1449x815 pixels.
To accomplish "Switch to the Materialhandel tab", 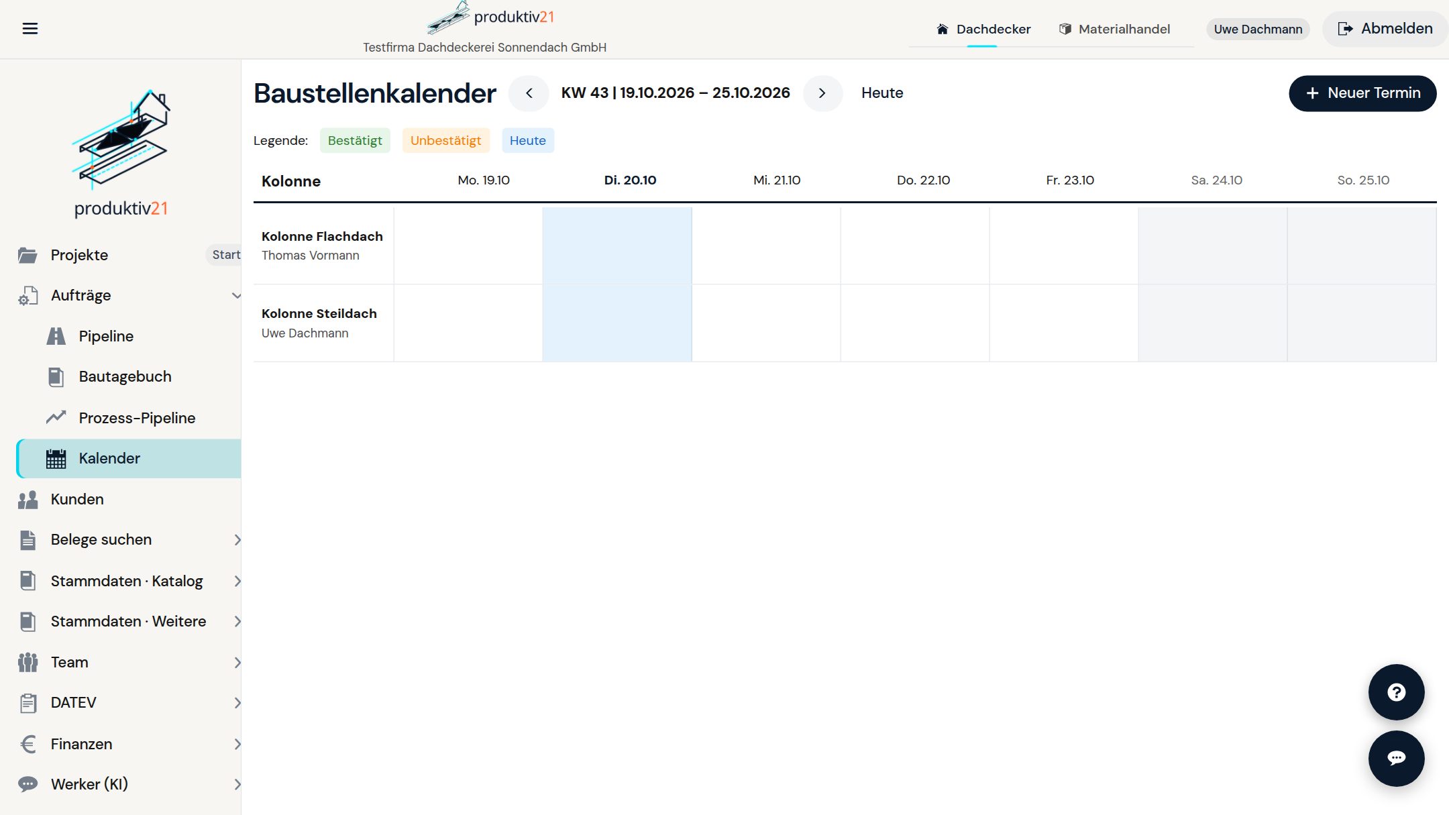I will pos(1114,29).
